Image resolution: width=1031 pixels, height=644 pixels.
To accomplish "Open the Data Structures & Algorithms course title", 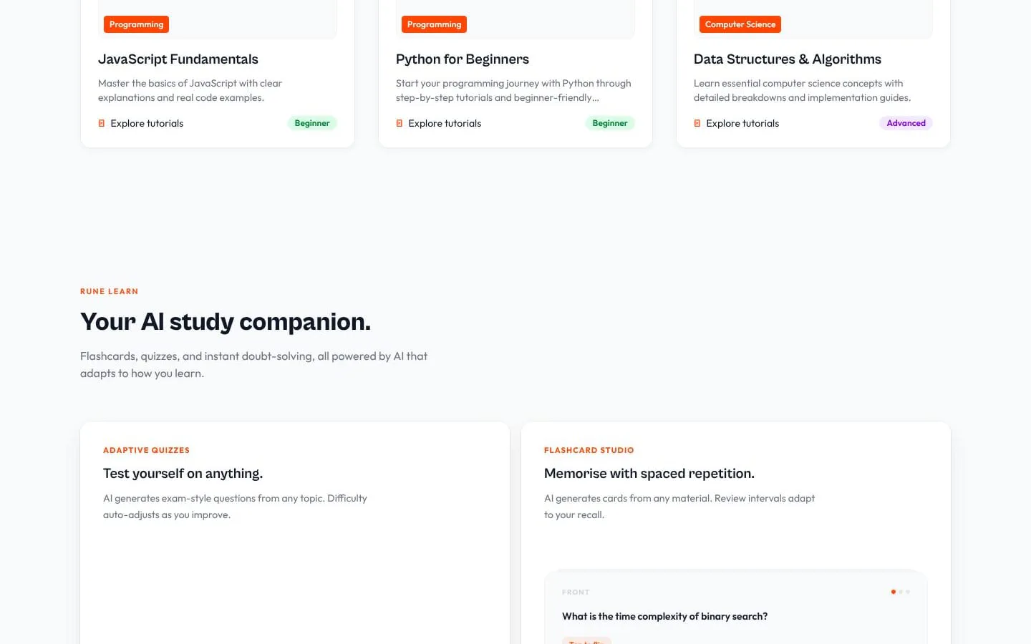I will click(788, 59).
